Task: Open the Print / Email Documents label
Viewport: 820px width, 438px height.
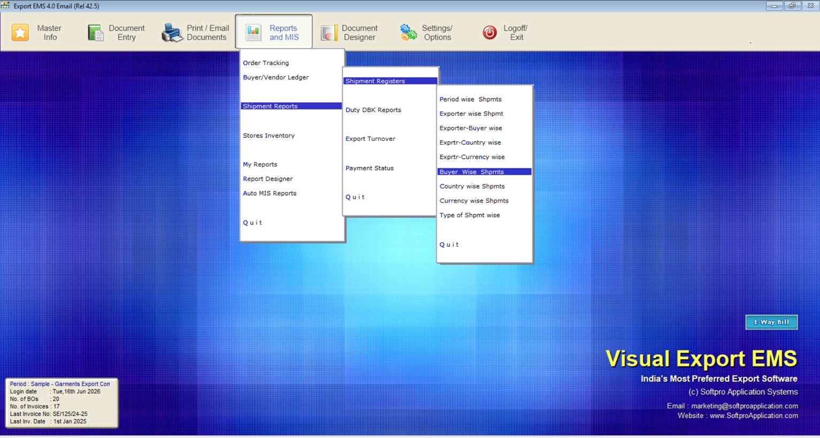Action: coord(207,33)
